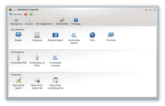Open Просмотр запросов utility
The image size is (165, 106).
(x=37, y=83)
